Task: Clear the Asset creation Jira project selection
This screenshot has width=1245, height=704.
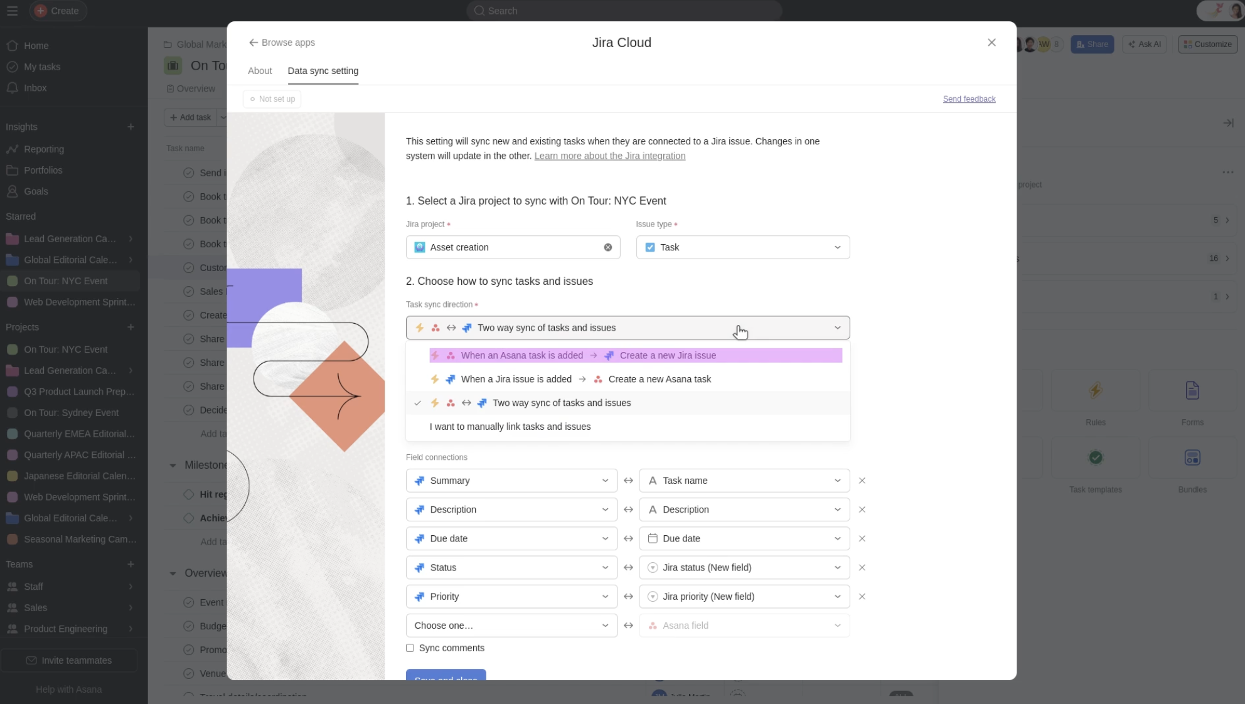Action: 607,247
